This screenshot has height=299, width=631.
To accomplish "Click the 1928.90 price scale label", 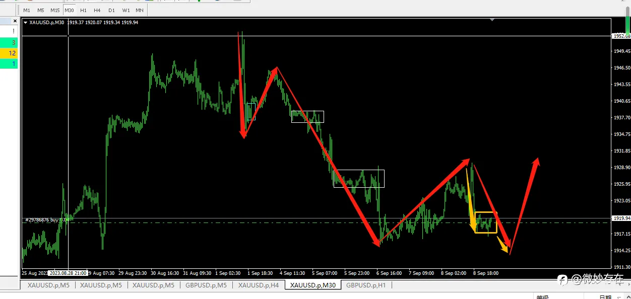I will coord(622,167).
